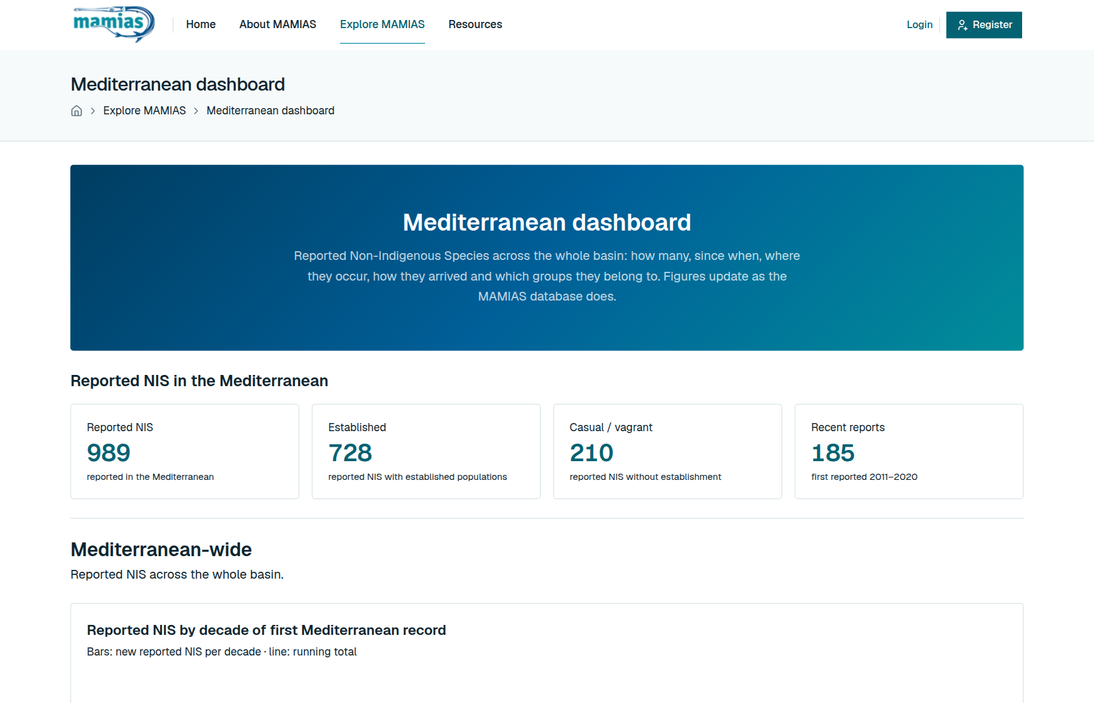The width and height of the screenshot is (1094, 703).
Task: Click the 'Mediterranean-wide' section heading
Action: (x=161, y=549)
